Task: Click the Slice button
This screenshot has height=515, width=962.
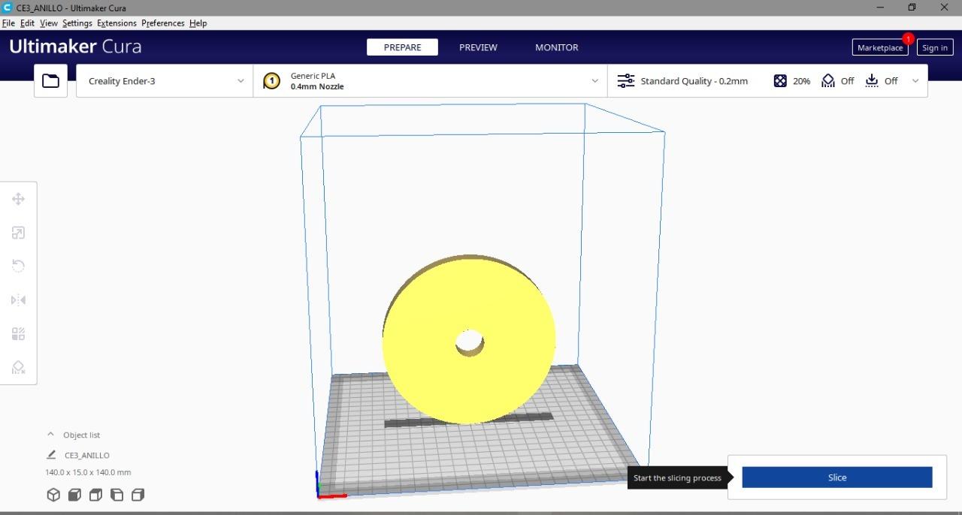Action: tap(837, 477)
